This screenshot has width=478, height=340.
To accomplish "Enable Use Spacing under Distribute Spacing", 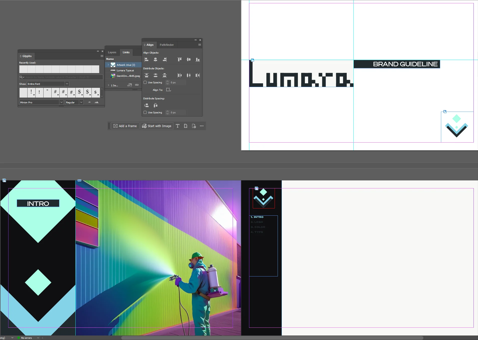I will tap(145, 112).
